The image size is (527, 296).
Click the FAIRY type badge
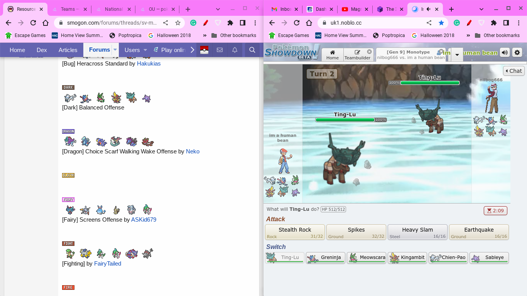click(68, 200)
